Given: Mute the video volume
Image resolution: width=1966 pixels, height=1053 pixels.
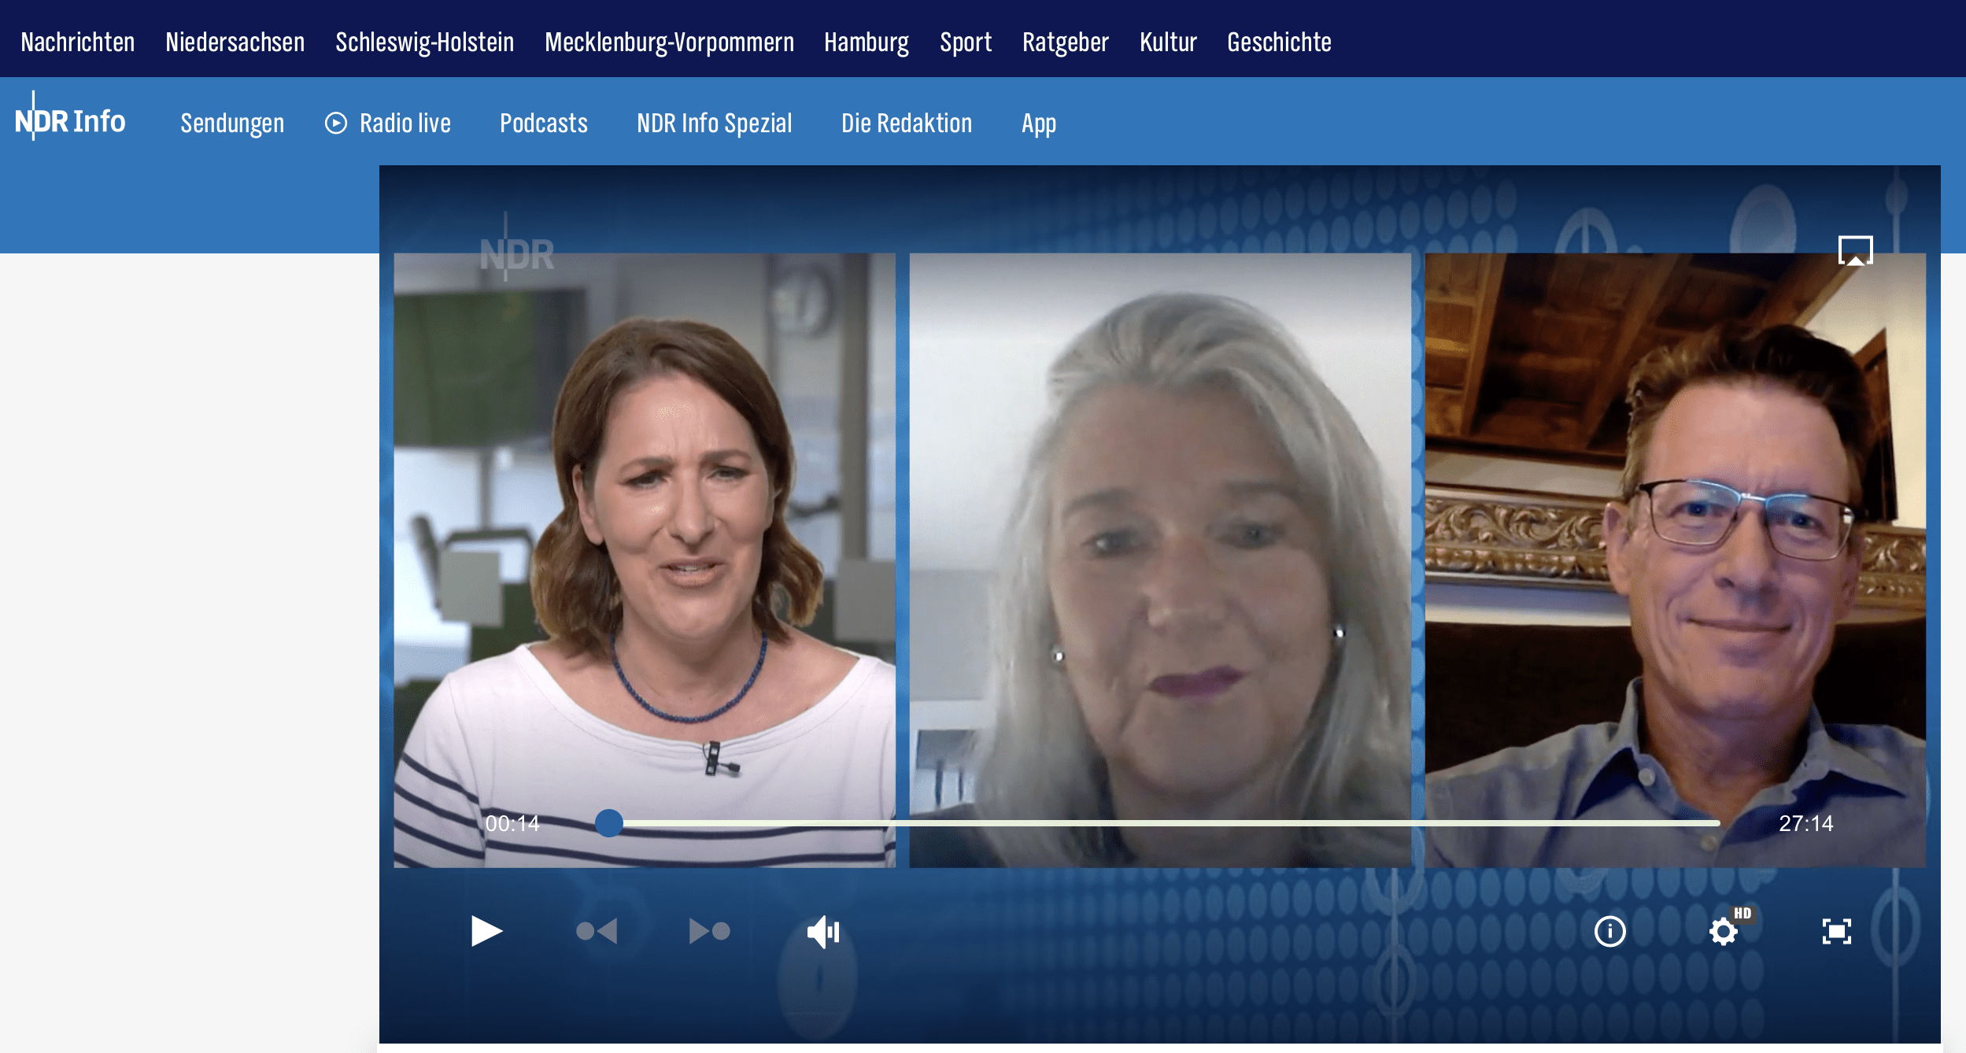Looking at the screenshot, I should point(823,932).
